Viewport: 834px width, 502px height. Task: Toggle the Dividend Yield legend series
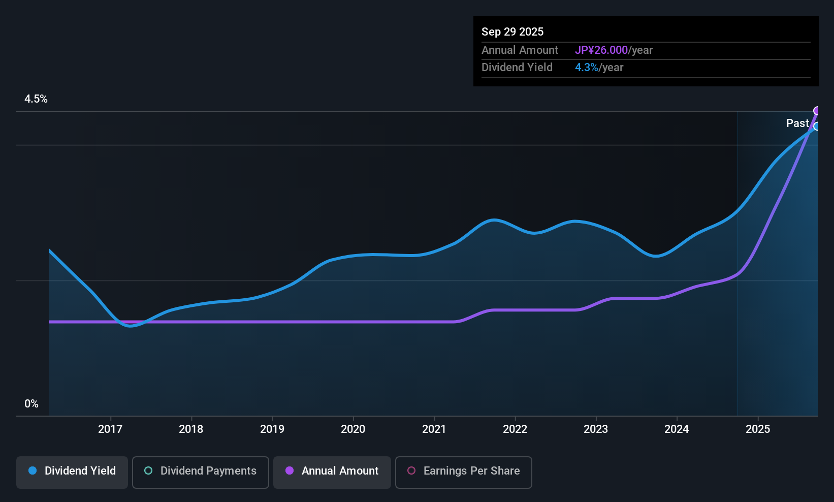[x=72, y=471]
